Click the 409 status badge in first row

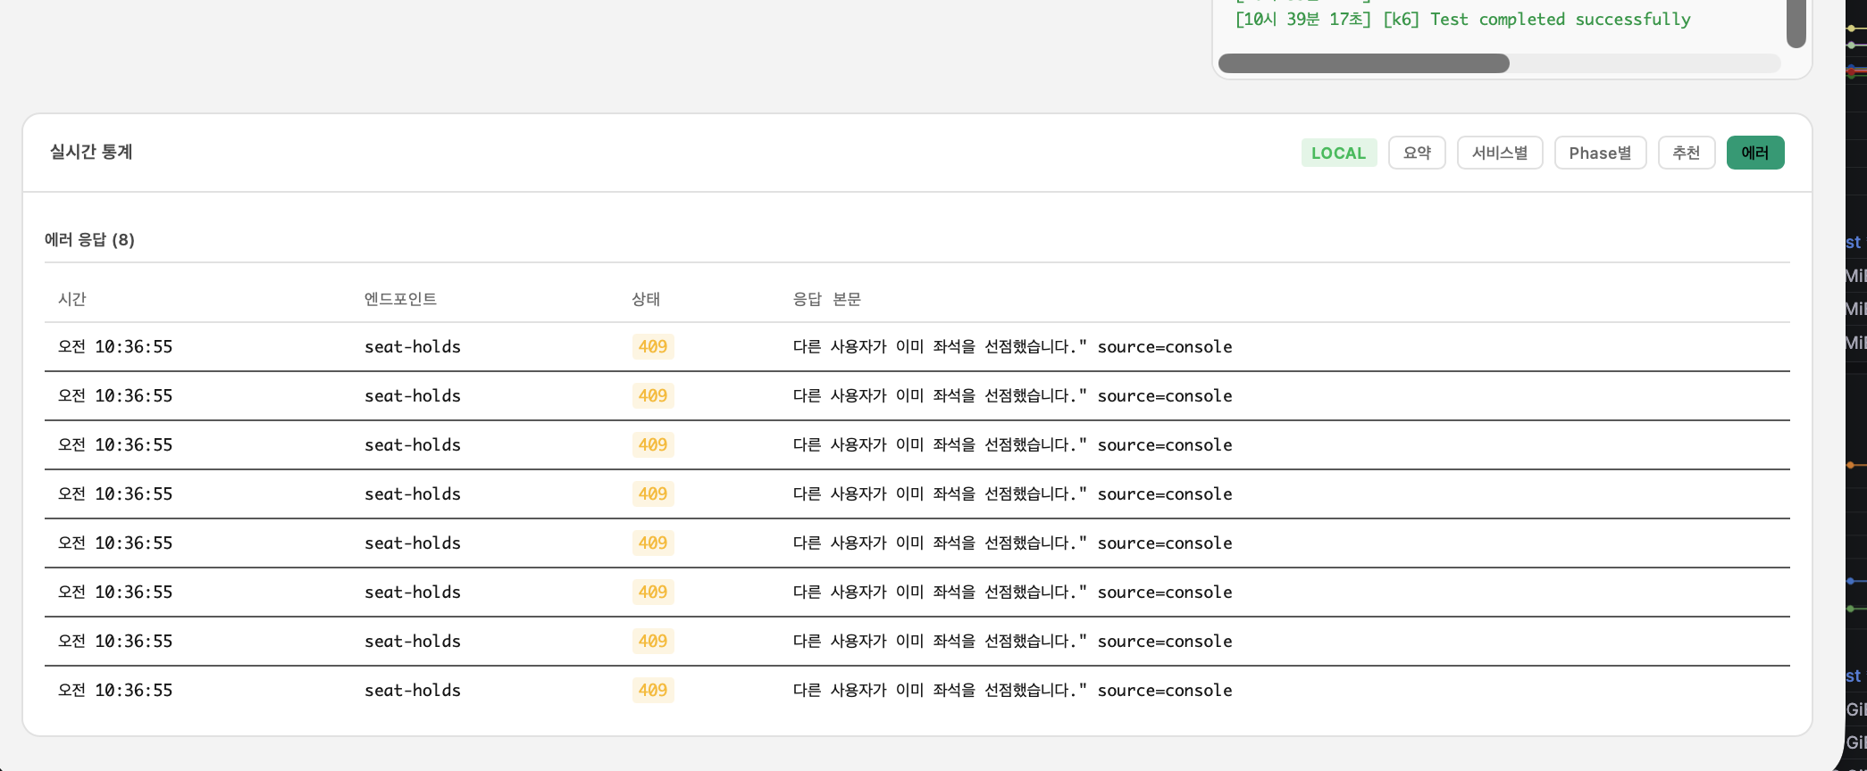point(652,346)
